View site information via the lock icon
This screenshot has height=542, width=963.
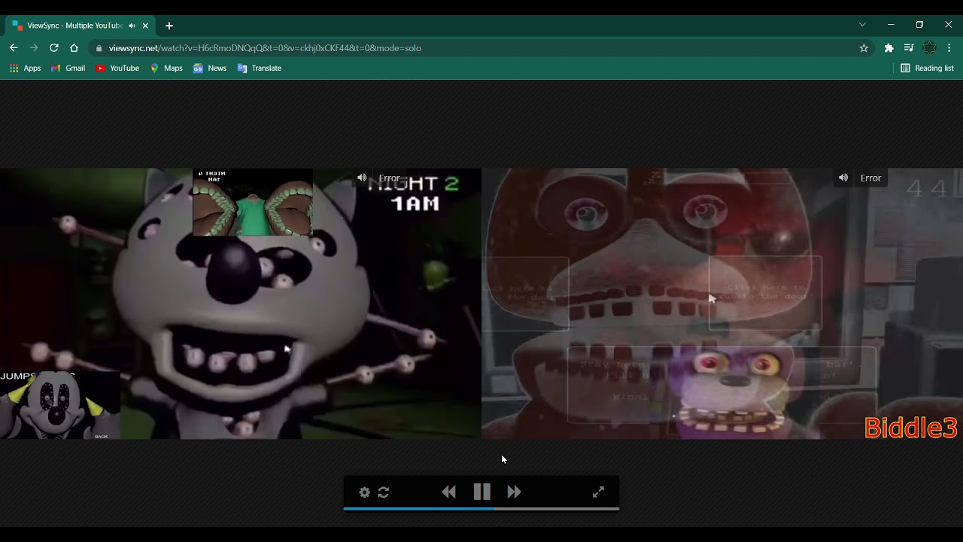point(99,48)
